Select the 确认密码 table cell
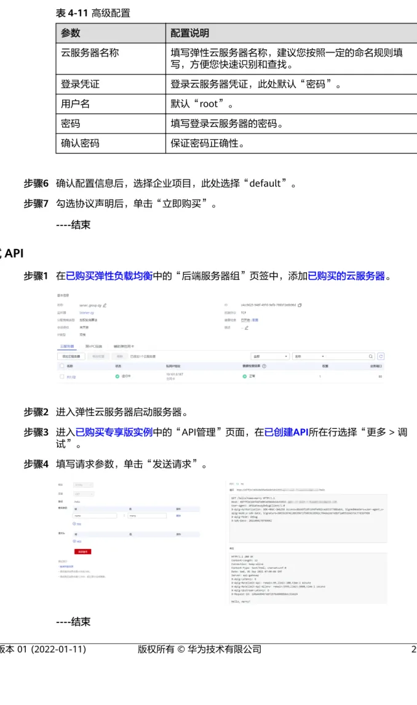Image resolution: width=417 pixels, height=705 pixels. [x=111, y=144]
